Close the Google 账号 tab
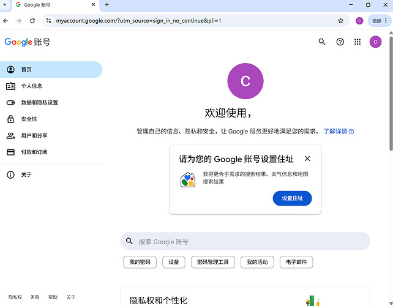Screen dimensions: 393x306 [x=93, y=4]
